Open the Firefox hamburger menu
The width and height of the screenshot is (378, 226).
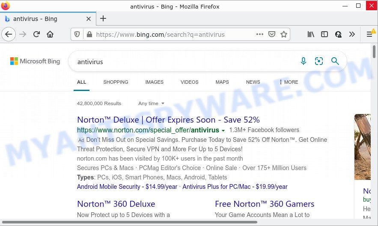[369, 35]
